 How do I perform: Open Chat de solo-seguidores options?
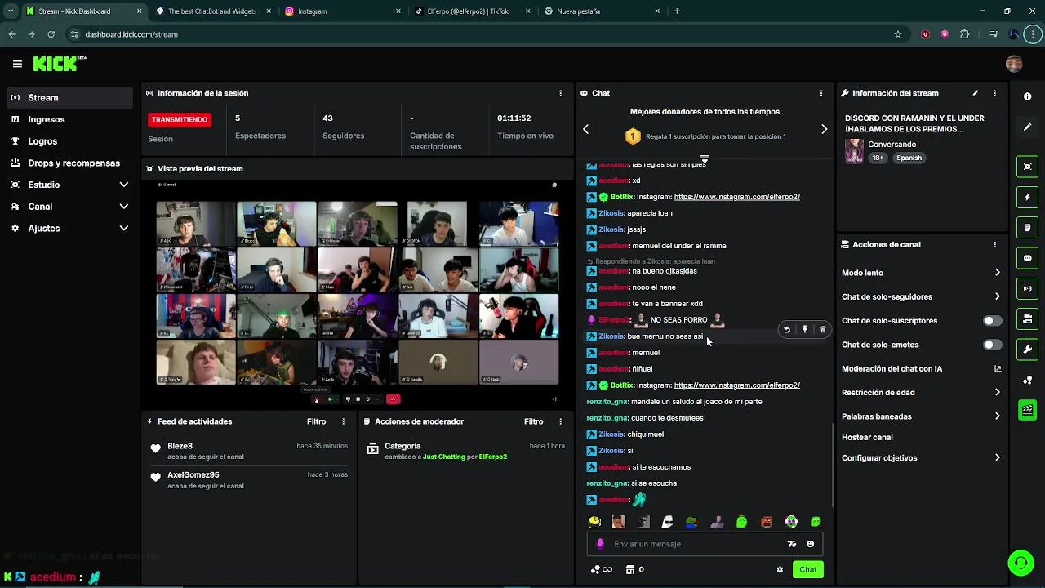tap(921, 296)
